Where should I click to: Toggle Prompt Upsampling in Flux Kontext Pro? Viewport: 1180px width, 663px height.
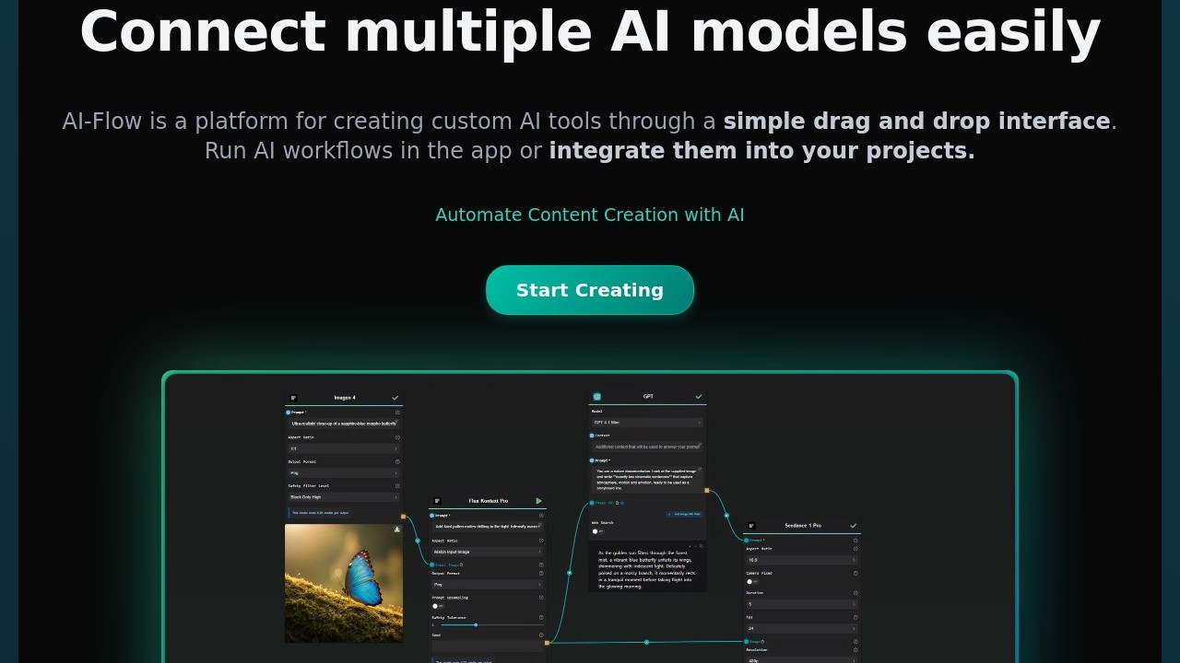[x=437, y=606]
